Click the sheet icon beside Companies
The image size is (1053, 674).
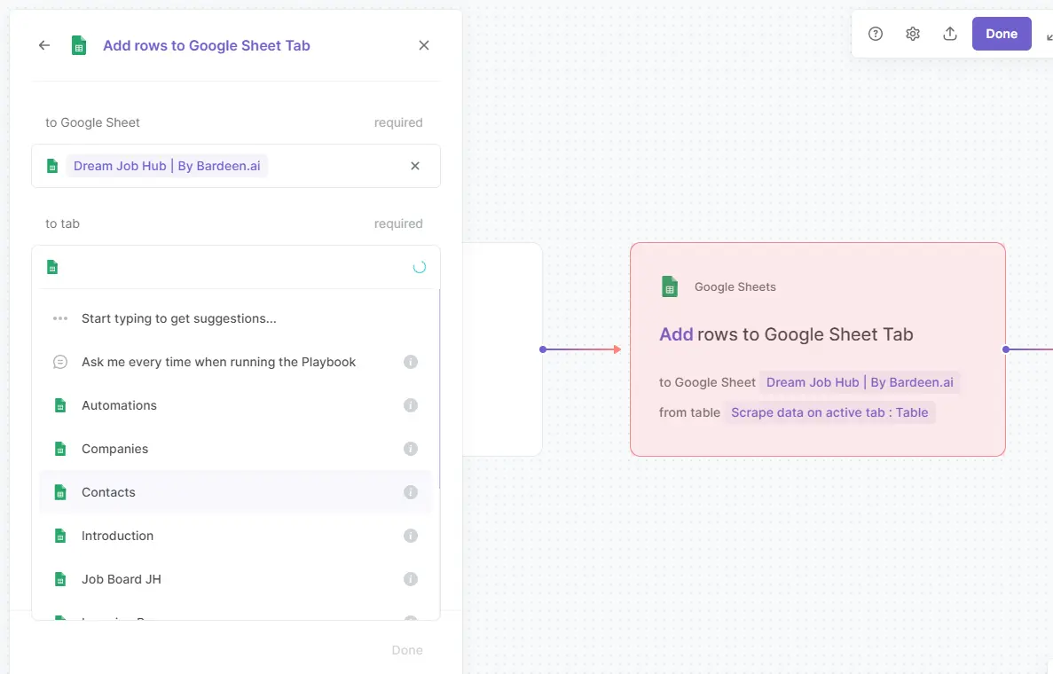click(x=60, y=449)
